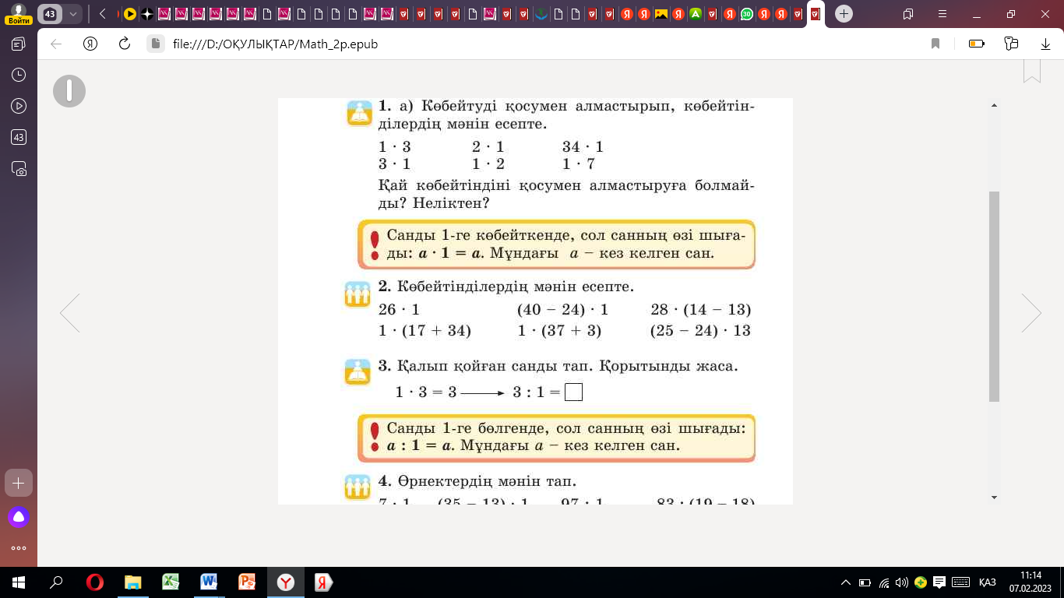Image resolution: width=1064 pixels, height=598 pixels.
Task: Click the empty answer box after 3 : 1 =
Action: (x=573, y=392)
